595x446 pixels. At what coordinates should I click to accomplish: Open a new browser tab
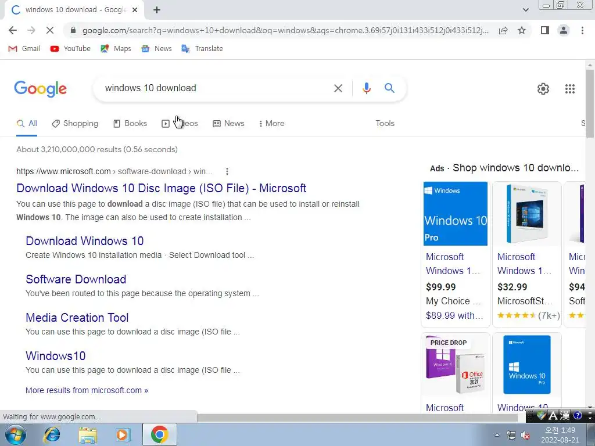pyautogui.click(x=157, y=10)
